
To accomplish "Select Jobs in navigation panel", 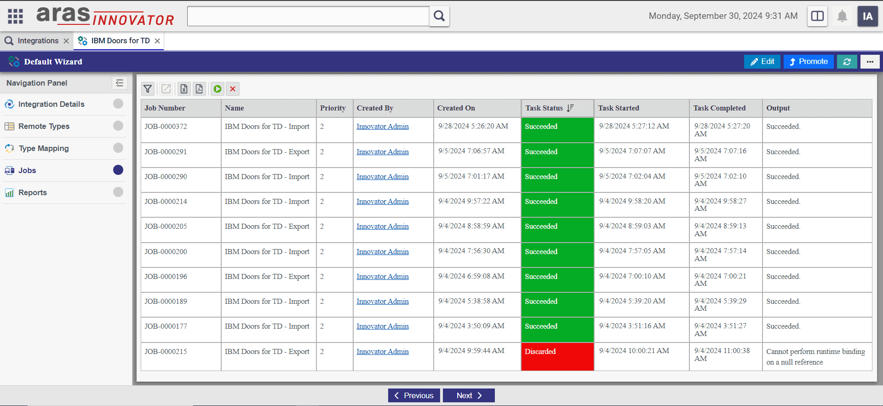I will tap(27, 171).
